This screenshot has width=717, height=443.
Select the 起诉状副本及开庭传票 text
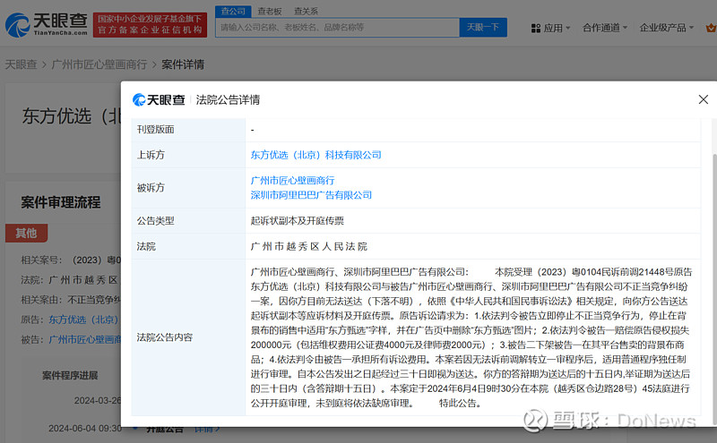coord(298,220)
